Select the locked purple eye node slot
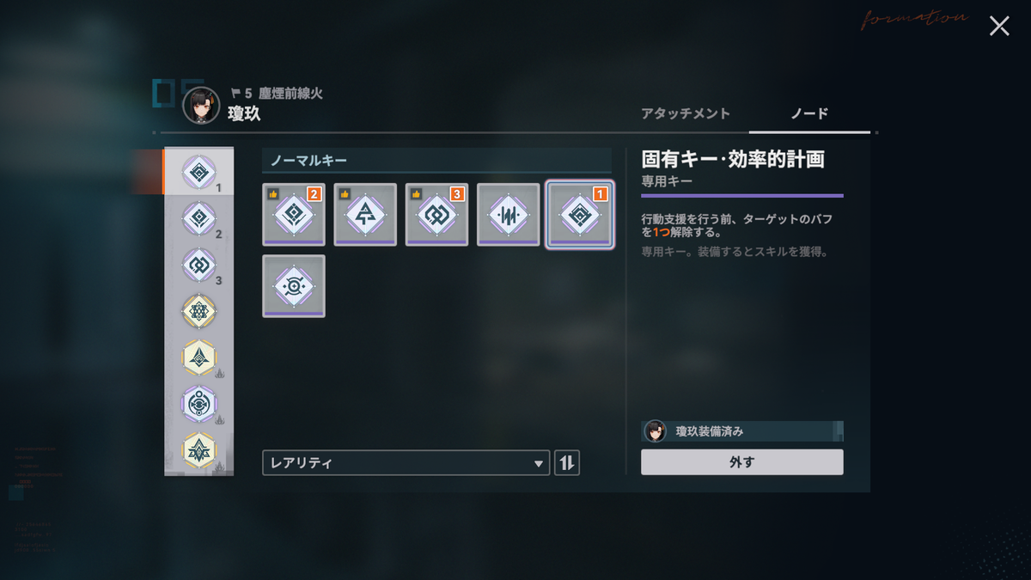The height and width of the screenshot is (580, 1031). tap(198, 404)
